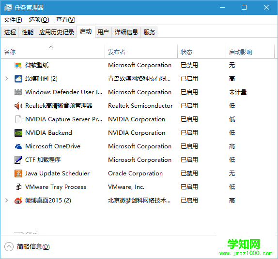Viewport: 278px width, 259px height.
Task: Switch to the 性能 tab
Action: [28, 32]
